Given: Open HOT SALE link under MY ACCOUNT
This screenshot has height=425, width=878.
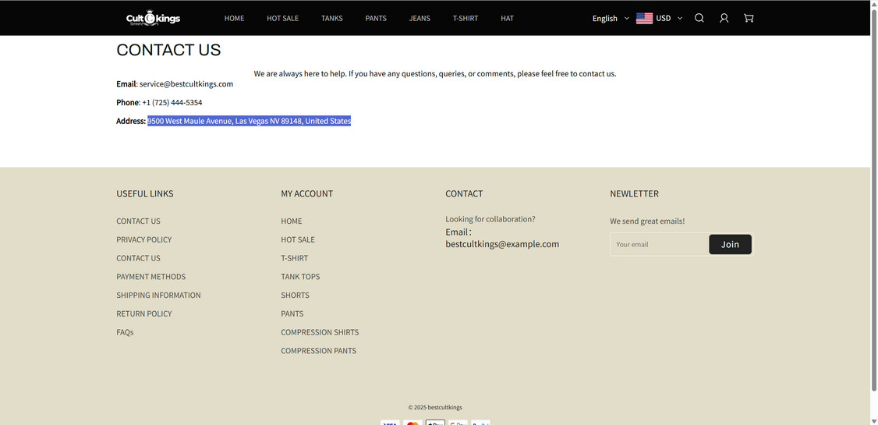Looking at the screenshot, I should tap(298, 239).
